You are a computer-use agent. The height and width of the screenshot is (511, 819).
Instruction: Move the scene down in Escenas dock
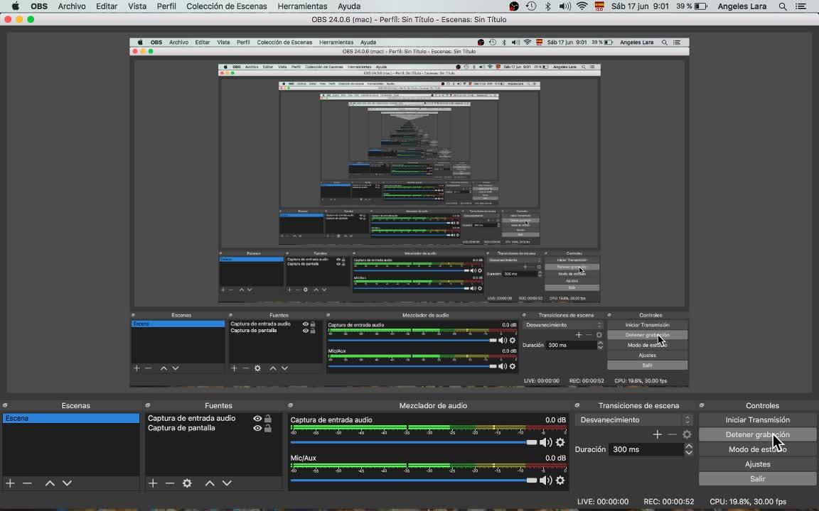click(x=67, y=483)
